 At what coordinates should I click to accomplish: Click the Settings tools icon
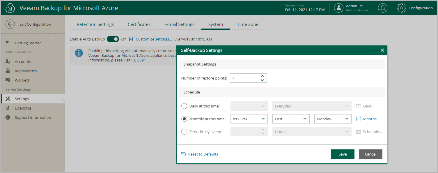8,99
